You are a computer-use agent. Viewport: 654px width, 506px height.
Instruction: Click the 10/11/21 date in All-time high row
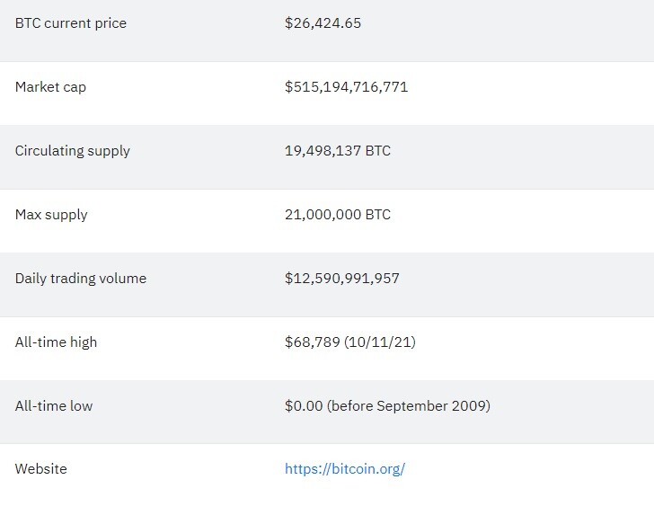pos(379,342)
